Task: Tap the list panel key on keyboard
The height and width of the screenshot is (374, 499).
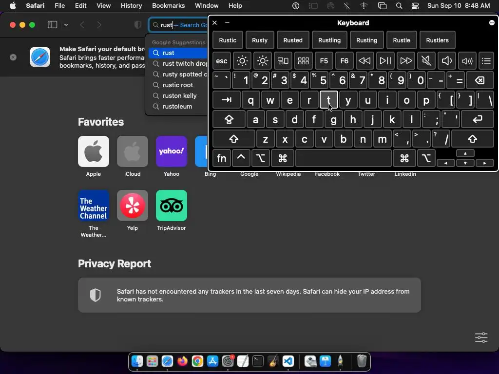Action: pos(486,61)
